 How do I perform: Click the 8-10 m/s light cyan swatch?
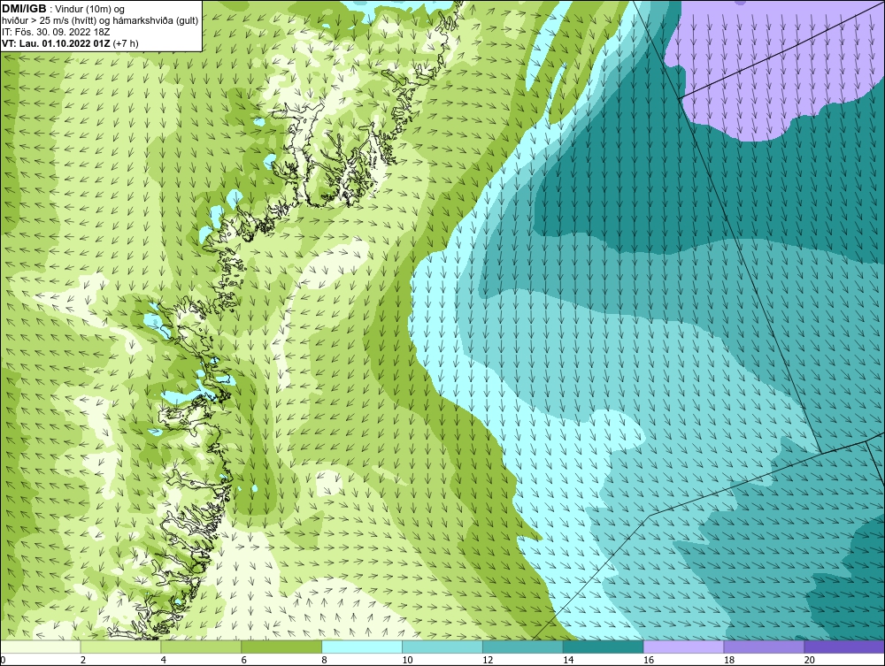click(x=362, y=647)
